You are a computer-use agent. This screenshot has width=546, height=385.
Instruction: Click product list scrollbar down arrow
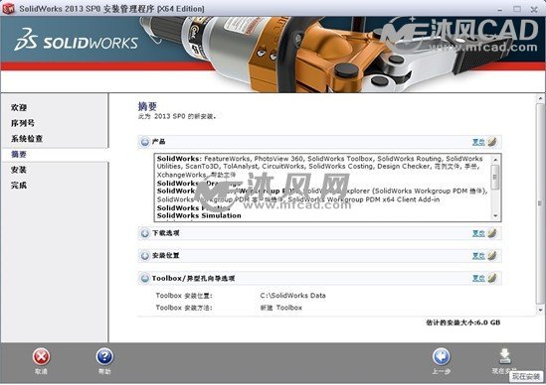pos(495,215)
